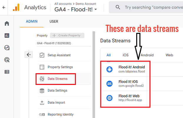Click the Create Property button
Image resolution: width=183 pixels, height=118 pixels.
[67, 35]
